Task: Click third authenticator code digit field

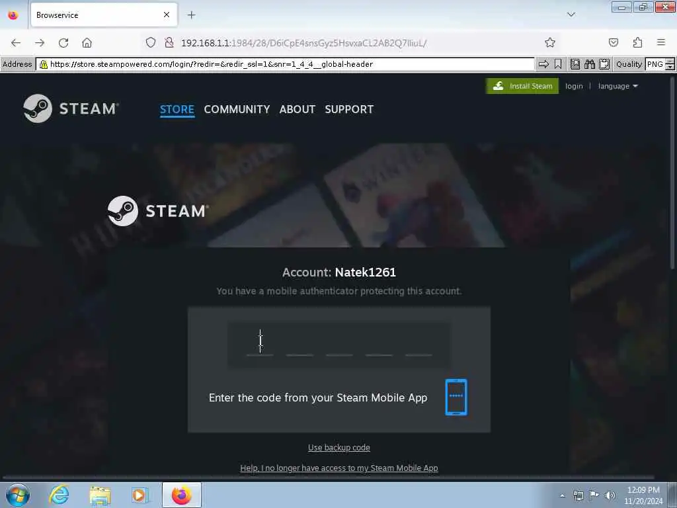Action: (x=339, y=344)
